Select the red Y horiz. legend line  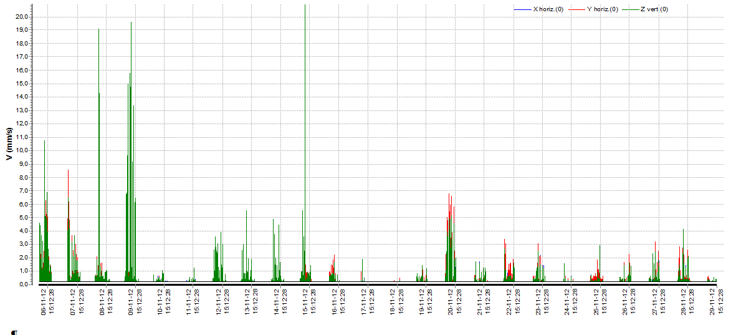click(576, 9)
